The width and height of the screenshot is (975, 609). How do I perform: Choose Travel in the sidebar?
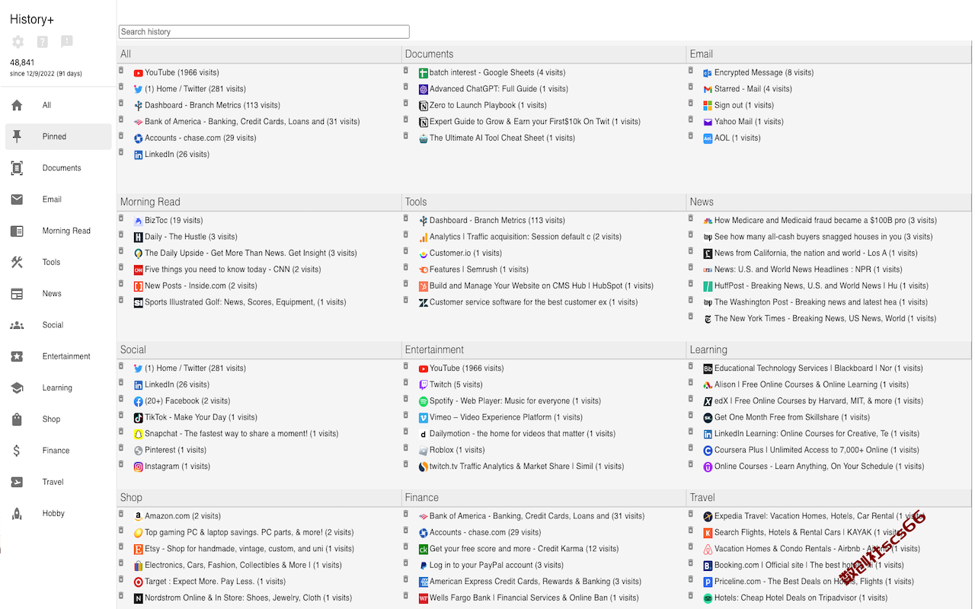tap(59, 482)
